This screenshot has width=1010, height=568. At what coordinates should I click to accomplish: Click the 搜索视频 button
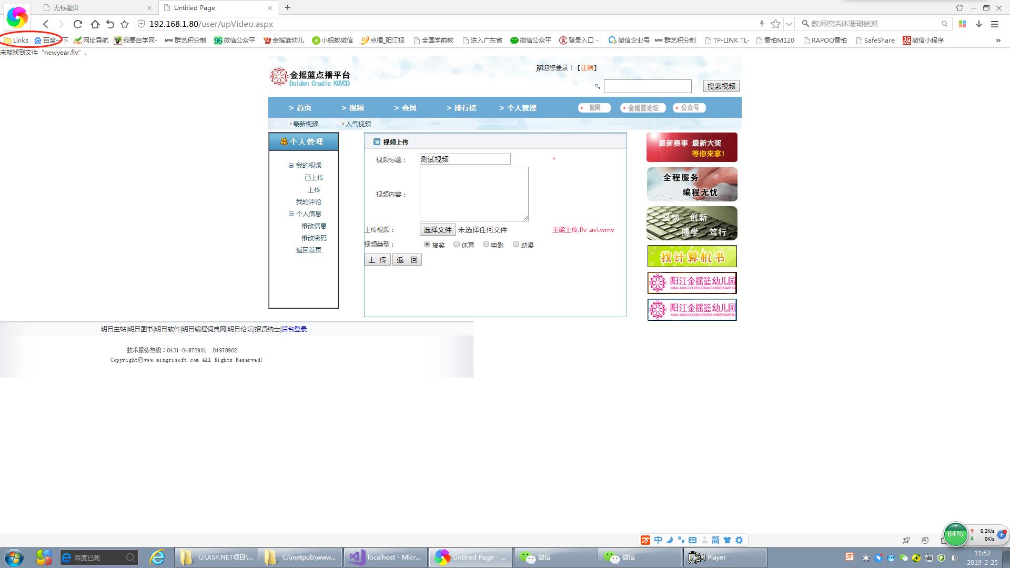[x=721, y=86]
